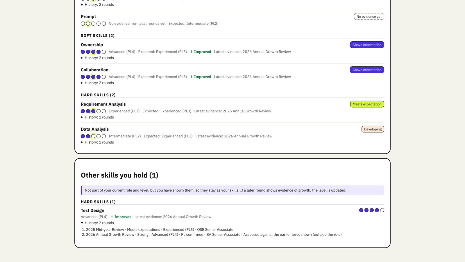This screenshot has height=262, width=465.
Task: Click the '2026 Annual Growth Review · Strong' history entry
Action: [214, 235]
